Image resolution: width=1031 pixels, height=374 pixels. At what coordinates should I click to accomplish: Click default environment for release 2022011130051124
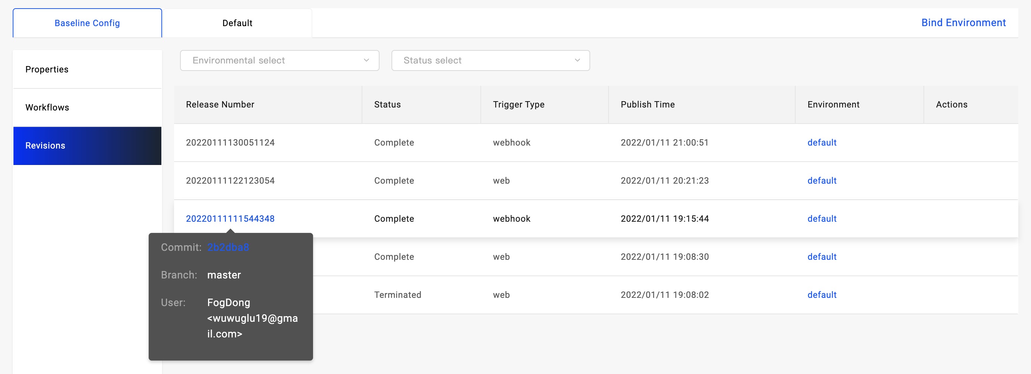pyautogui.click(x=822, y=143)
